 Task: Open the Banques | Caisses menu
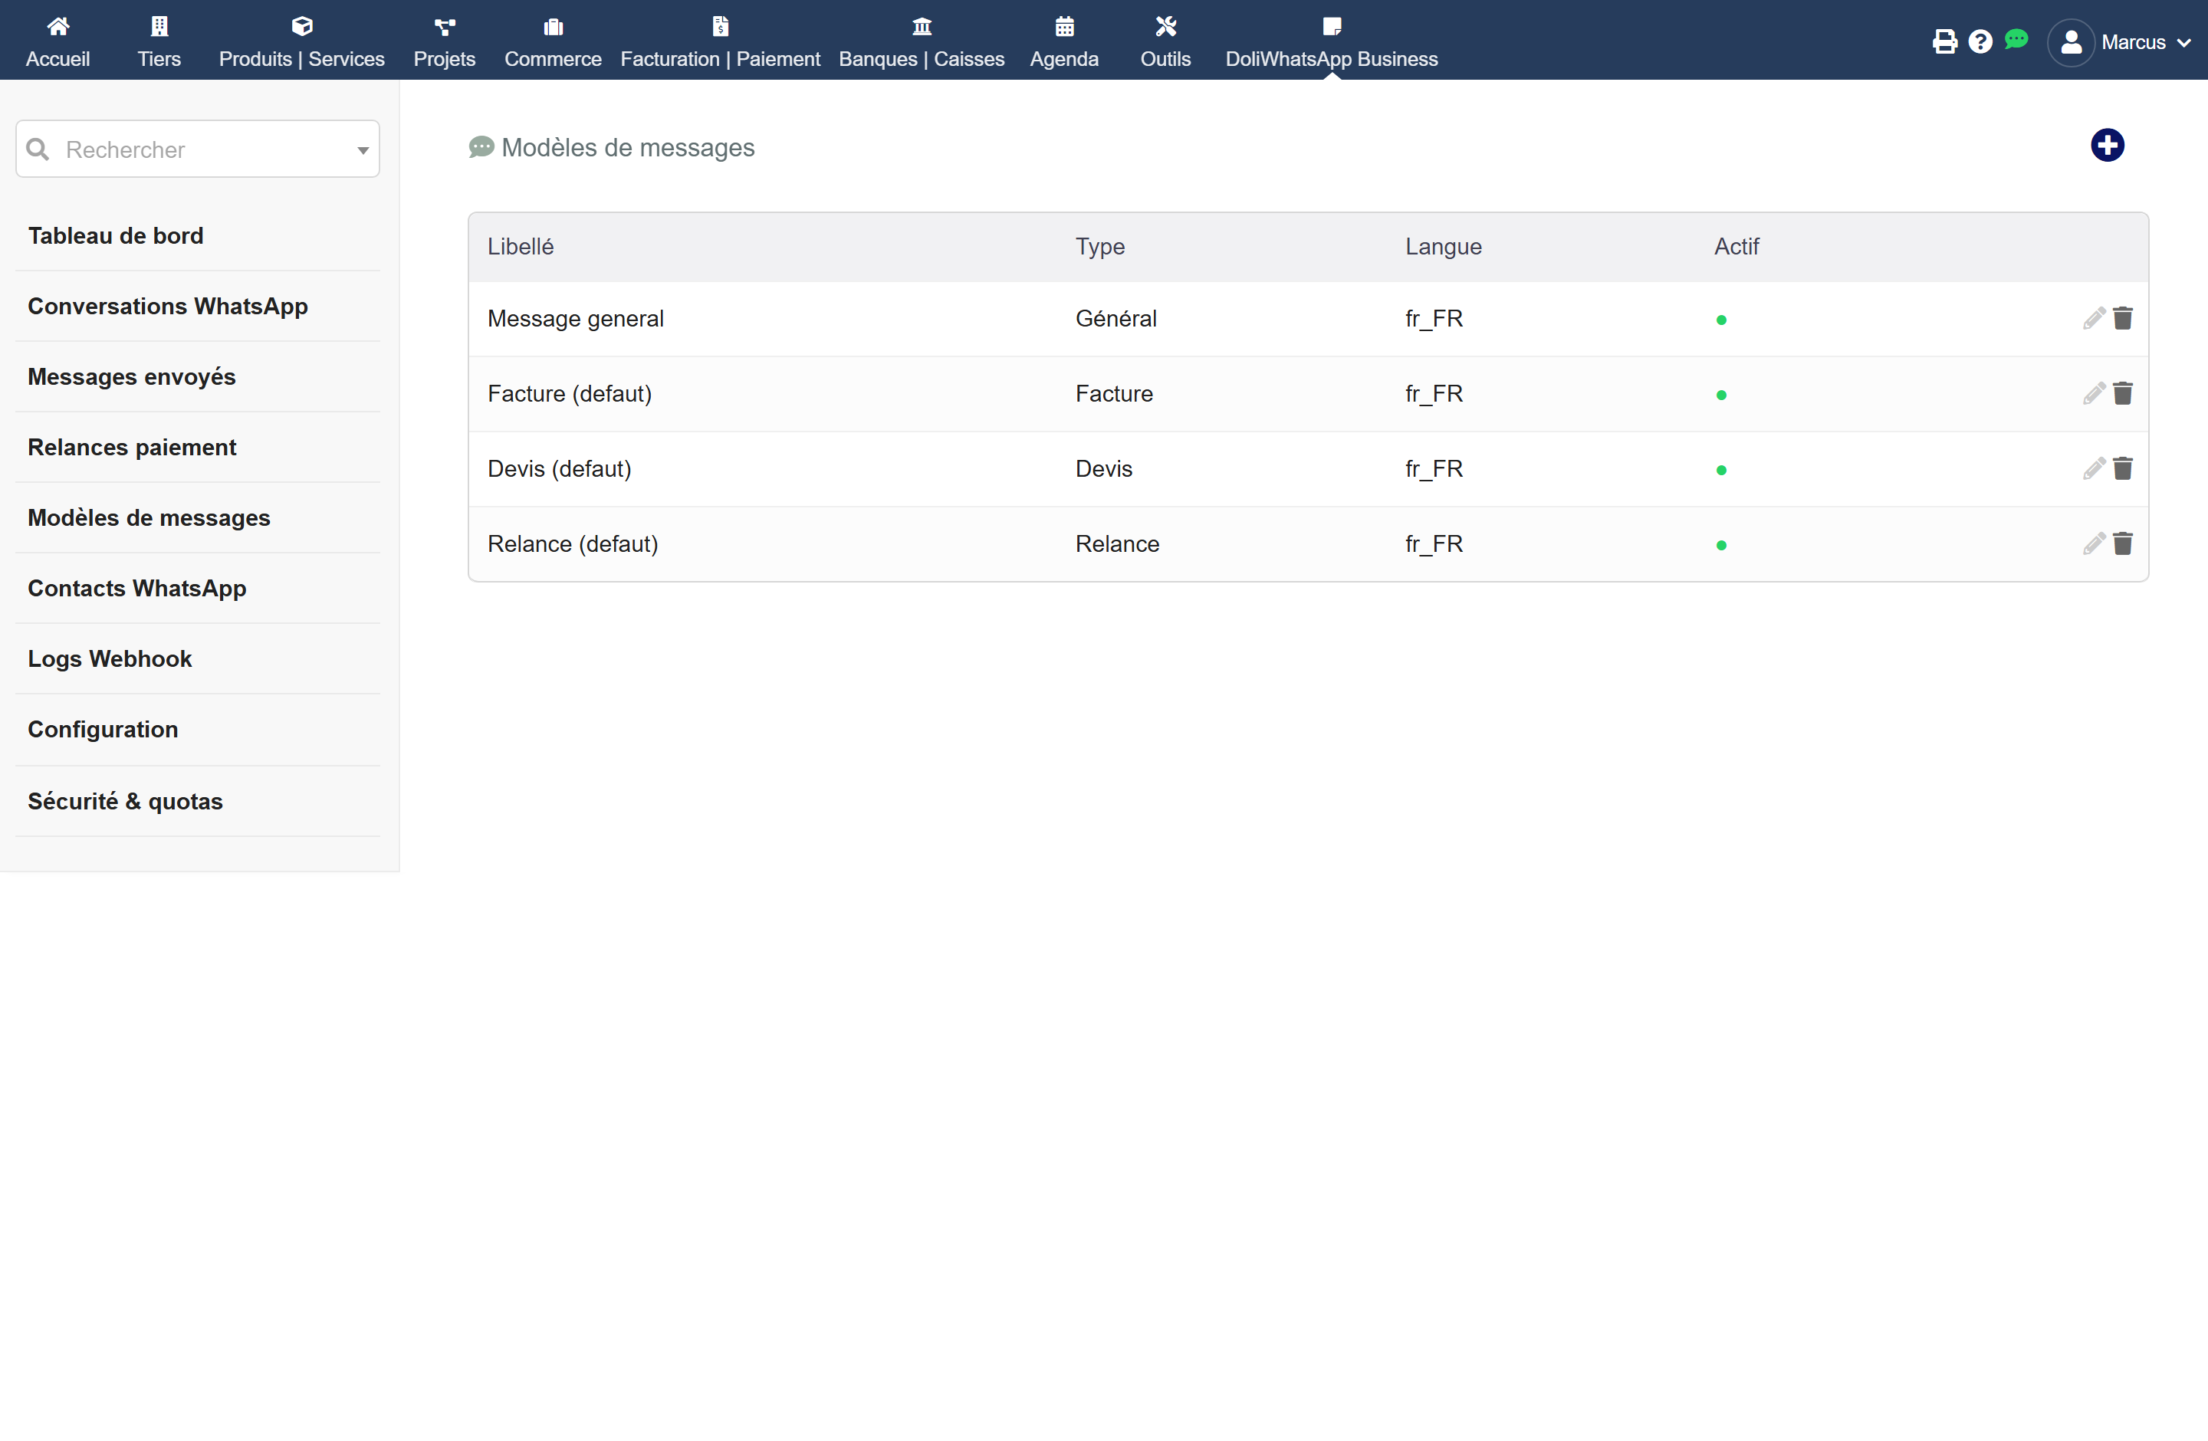click(922, 43)
